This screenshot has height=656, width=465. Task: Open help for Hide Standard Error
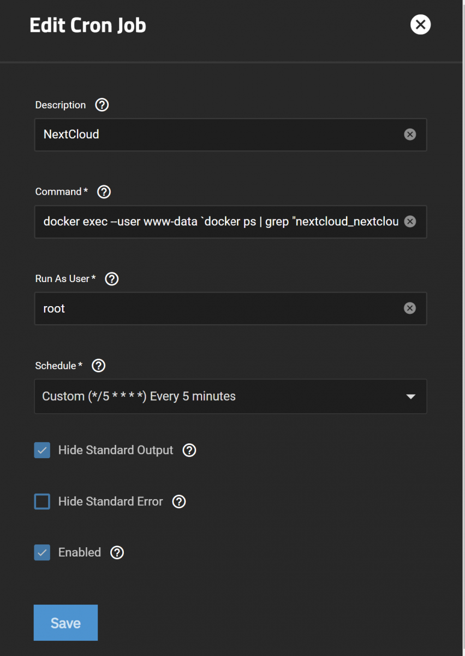click(x=179, y=501)
